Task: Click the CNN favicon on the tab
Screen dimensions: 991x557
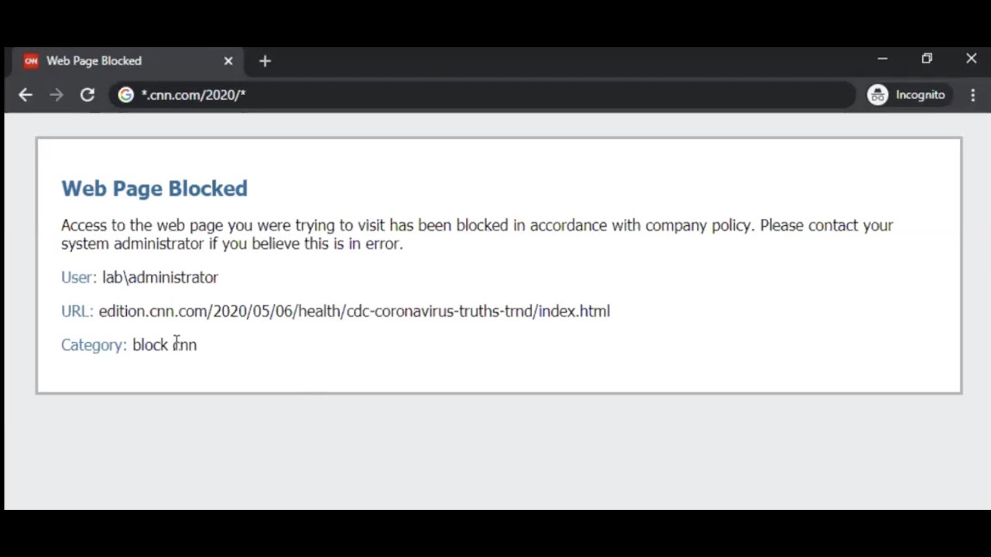Action: (31, 61)
